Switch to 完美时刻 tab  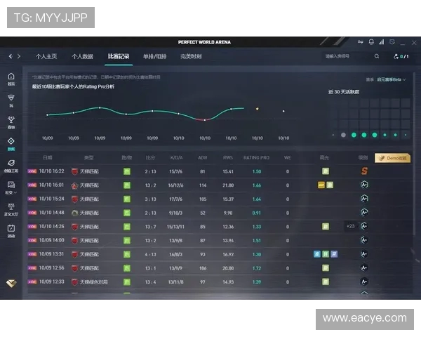point(191,56)
